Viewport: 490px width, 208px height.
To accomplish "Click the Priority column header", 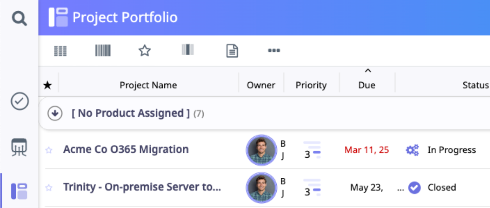I will point(311,85).
